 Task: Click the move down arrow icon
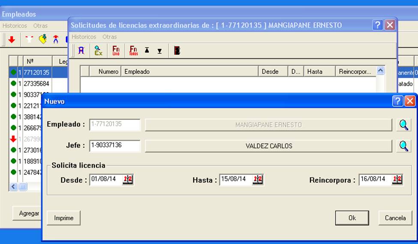[x=159, y=51]
